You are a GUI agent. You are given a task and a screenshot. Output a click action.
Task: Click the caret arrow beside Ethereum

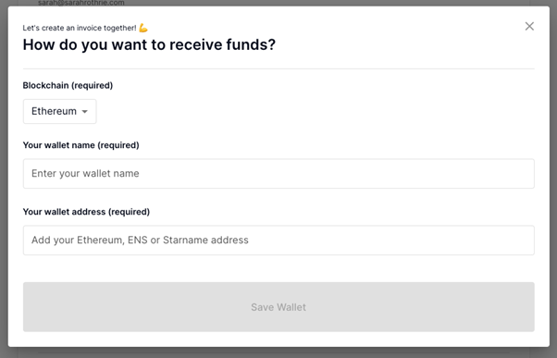pos(84,112)
